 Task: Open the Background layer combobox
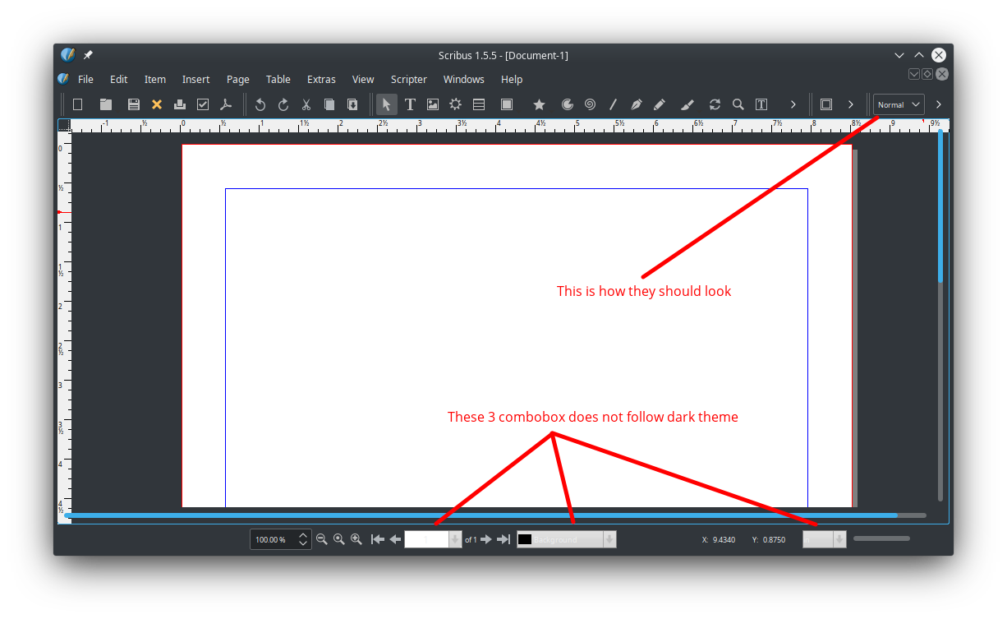click(x=566, y=539)
